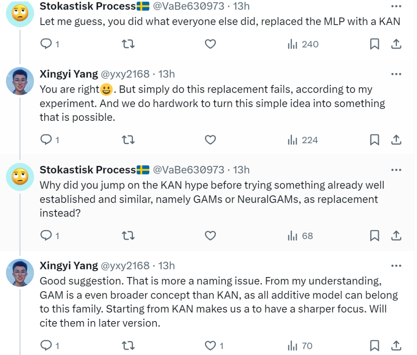417x355 pixels.
Task: View analytics showing 224 views
Action: pos(303,140)
